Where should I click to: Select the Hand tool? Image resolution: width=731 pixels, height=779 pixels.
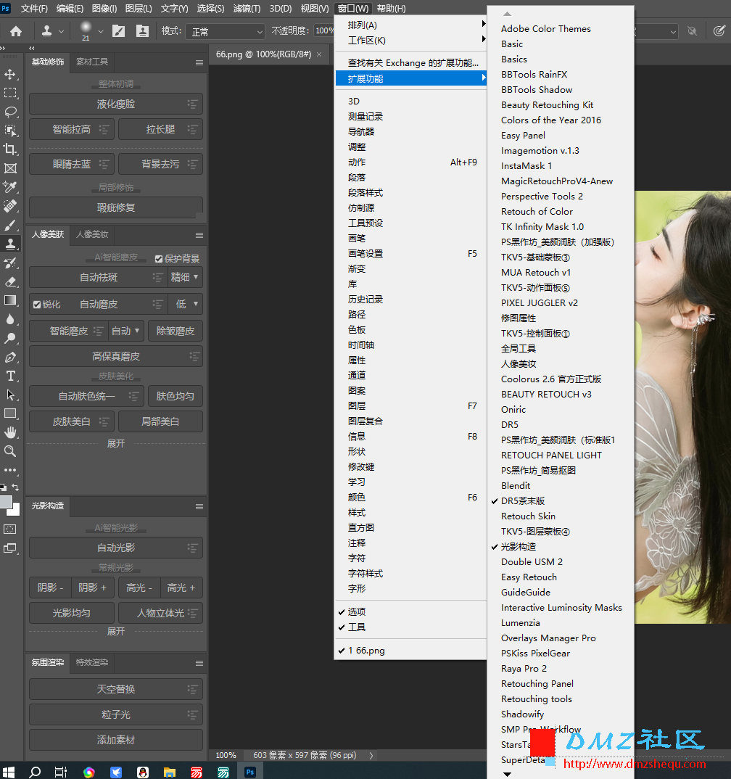point(10,432)
